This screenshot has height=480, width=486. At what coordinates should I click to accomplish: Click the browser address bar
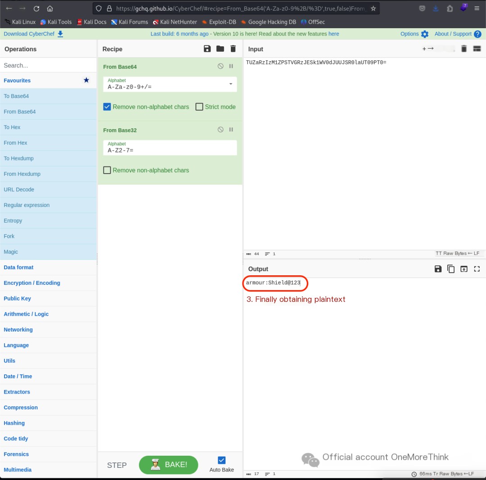click(236, 9)
